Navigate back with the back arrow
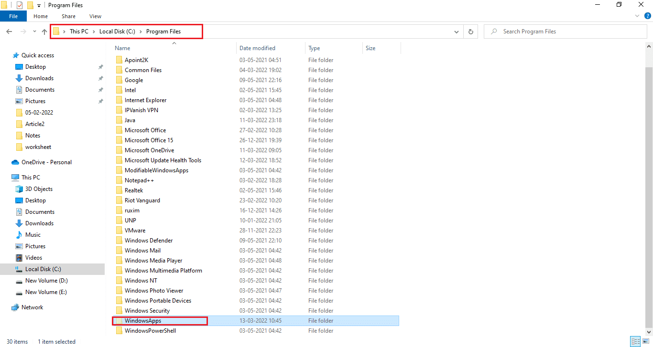653x347 pixels. click(9, 32)
